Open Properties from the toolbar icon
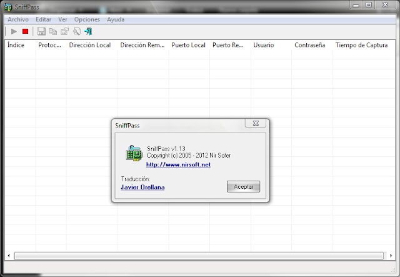The width and height of the screenshot is (400, 277). click(65, 31)
